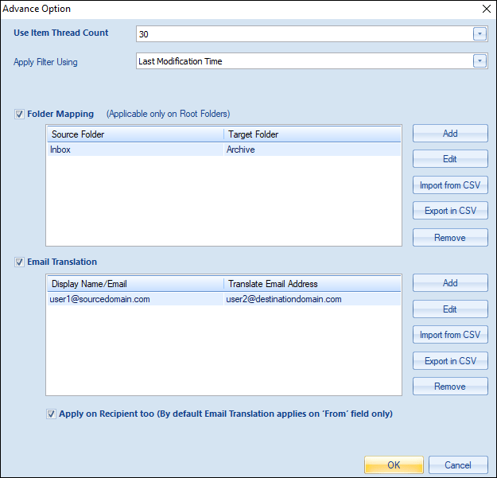Remove the selected email translation
497x478 pixels.
(450, 386)
